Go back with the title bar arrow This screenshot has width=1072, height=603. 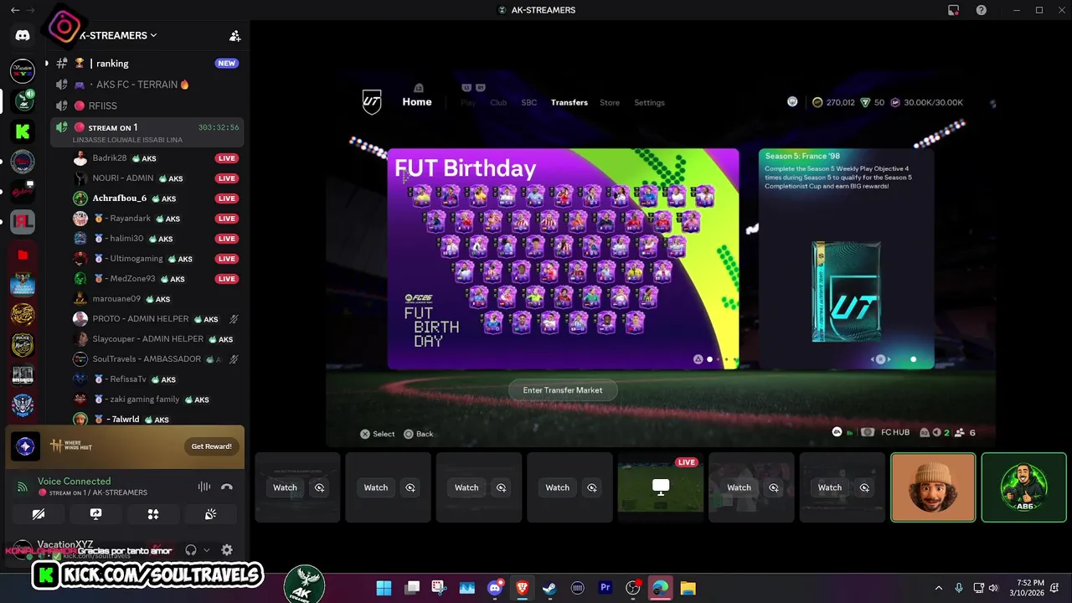tap(15, 10)
